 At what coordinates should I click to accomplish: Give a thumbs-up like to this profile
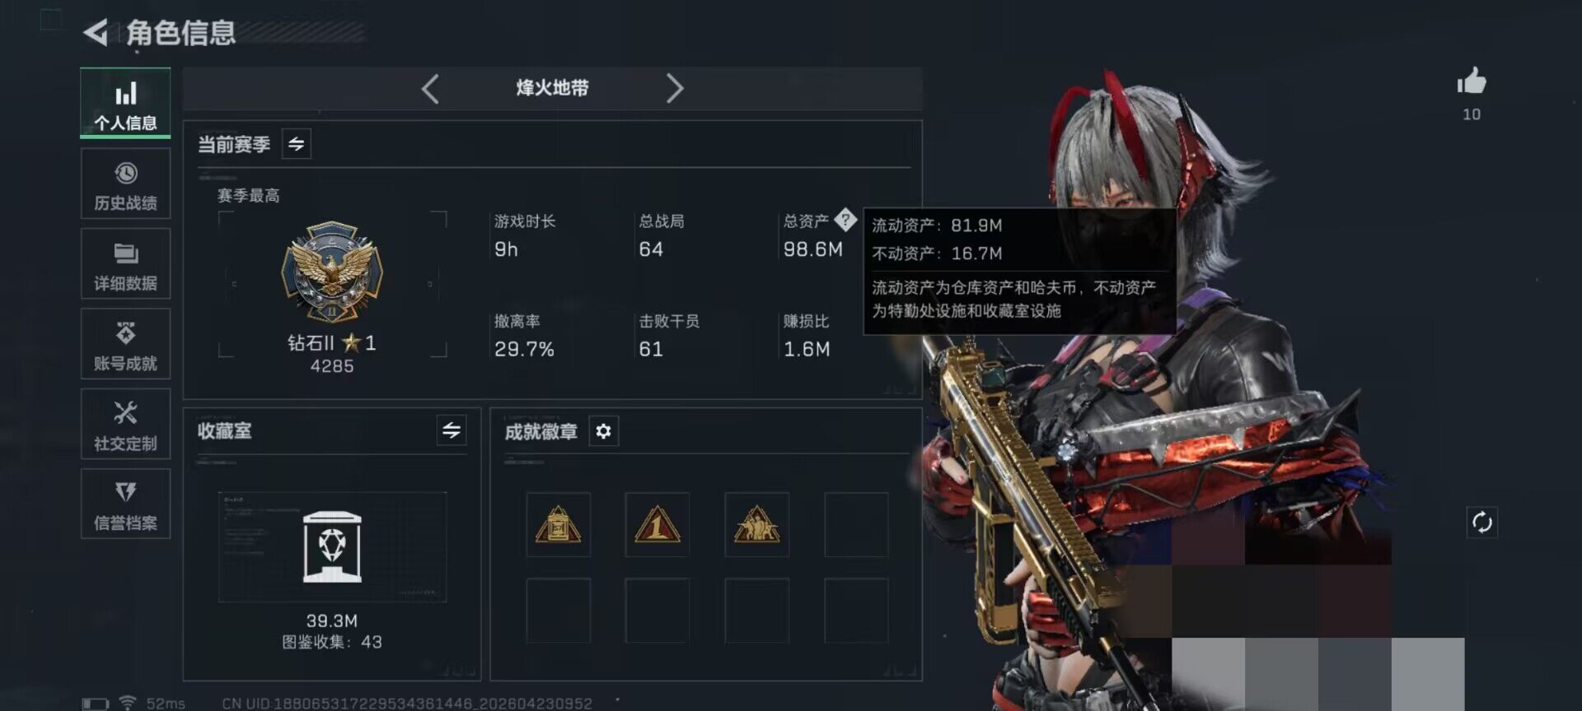coord(1472,81)
